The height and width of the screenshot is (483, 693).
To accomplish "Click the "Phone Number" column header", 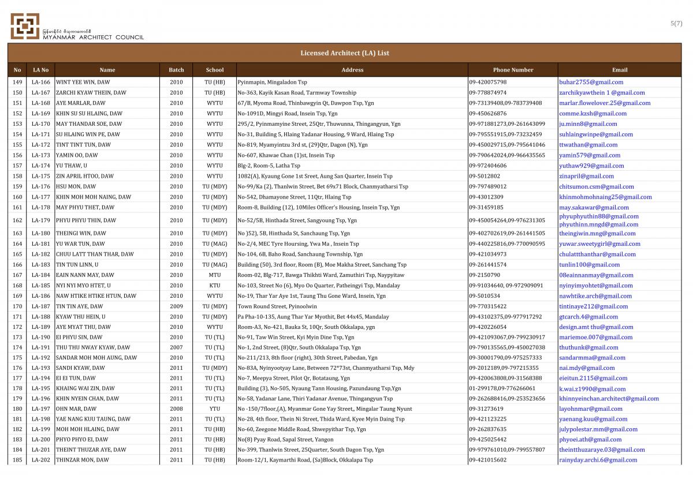I will pyautogui.click(x=513, y=70).
